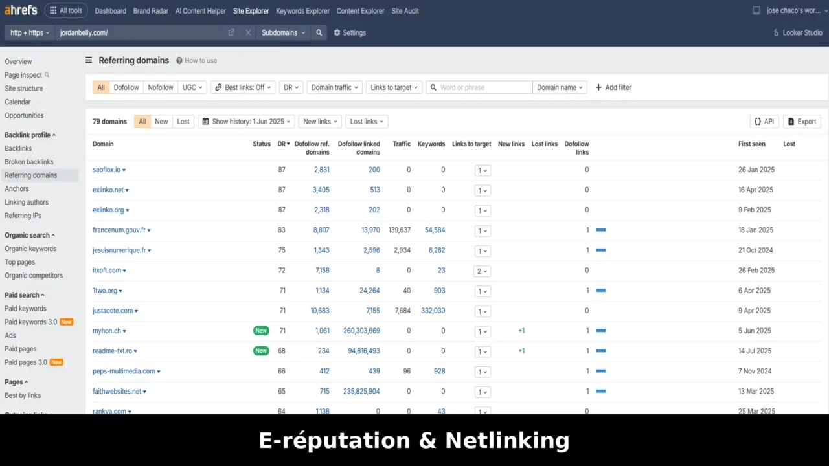829x466 pixels.
Task: Click Add filter plus button
Action: (613, 87)
